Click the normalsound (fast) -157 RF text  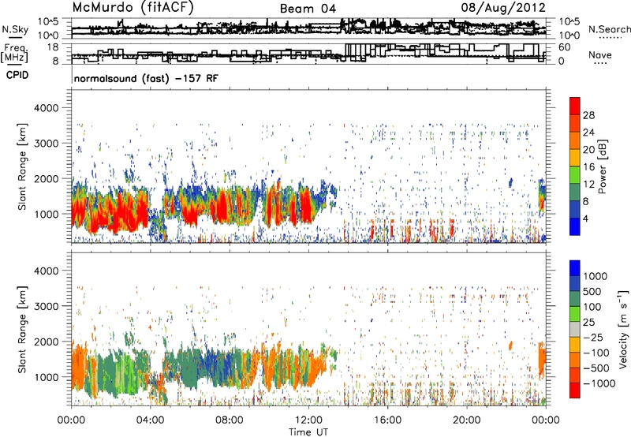pos(146,78)
